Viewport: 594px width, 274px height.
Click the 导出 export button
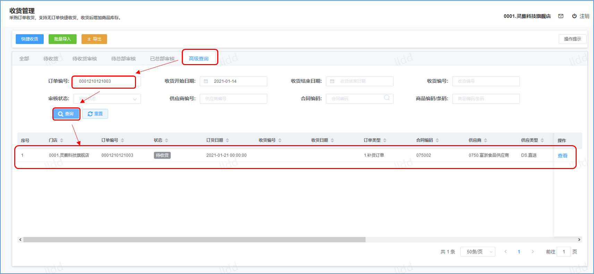click(x=94, y=39)
